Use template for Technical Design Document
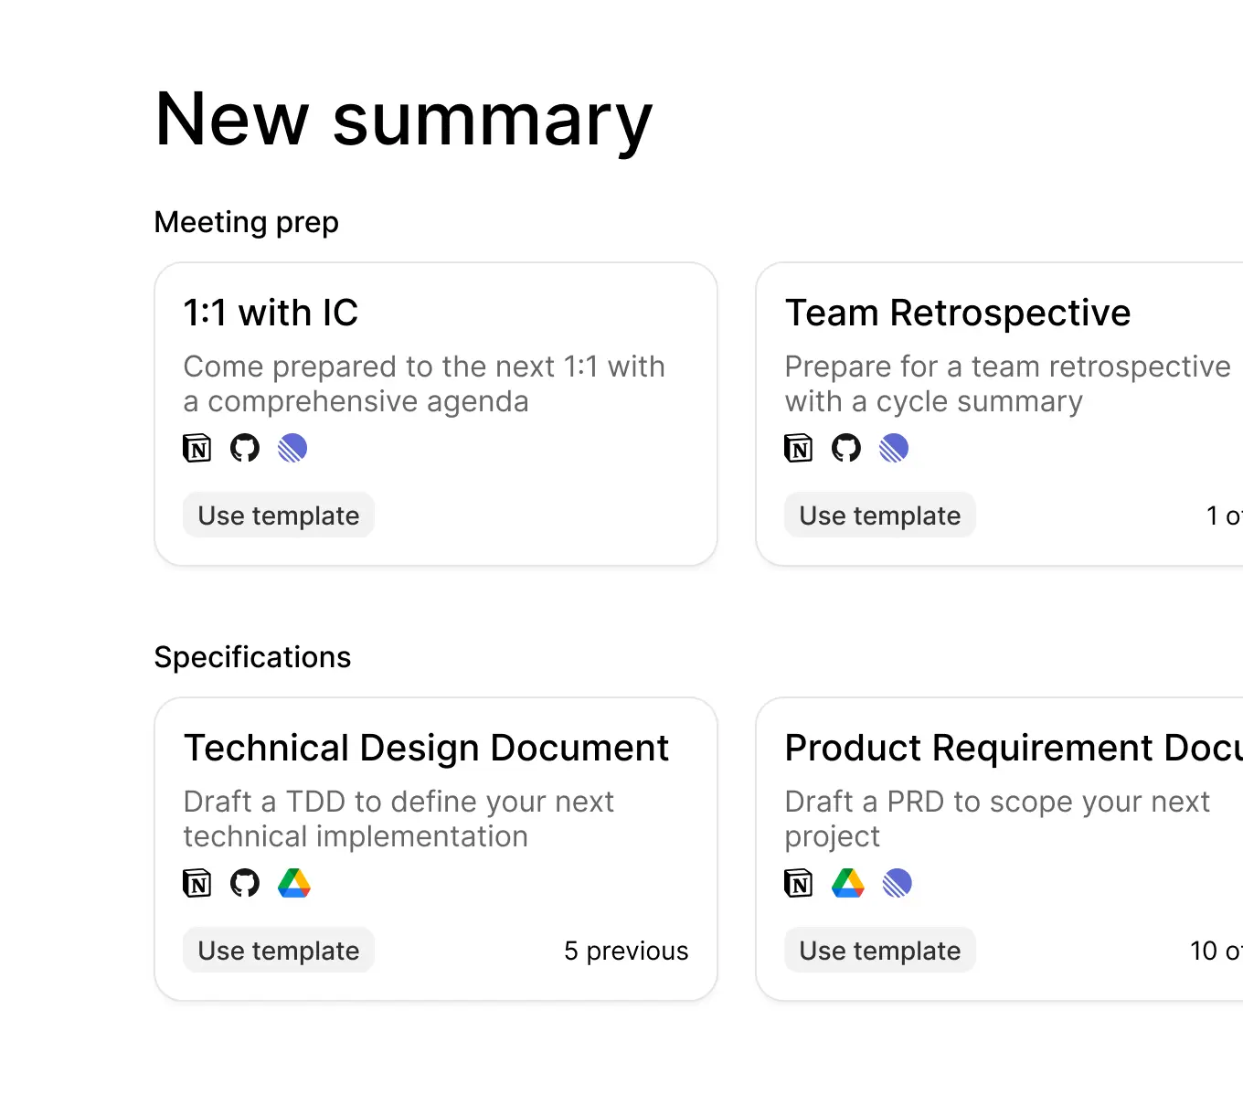Viewport: 1243px width, 1095px height. [279, 951]
